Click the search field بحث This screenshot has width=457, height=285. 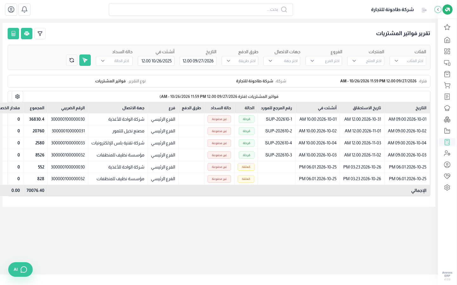point(201,9)
